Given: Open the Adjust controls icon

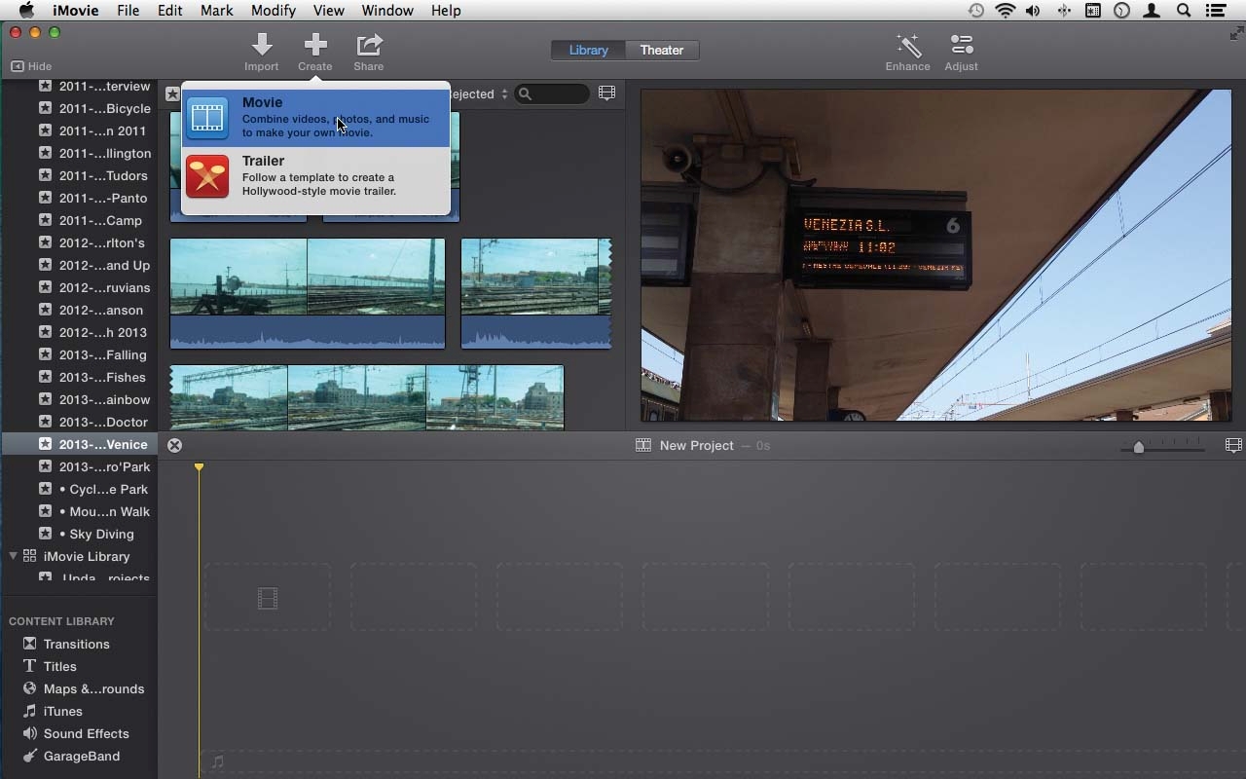Looking at the screenshot, I should 961,45.
